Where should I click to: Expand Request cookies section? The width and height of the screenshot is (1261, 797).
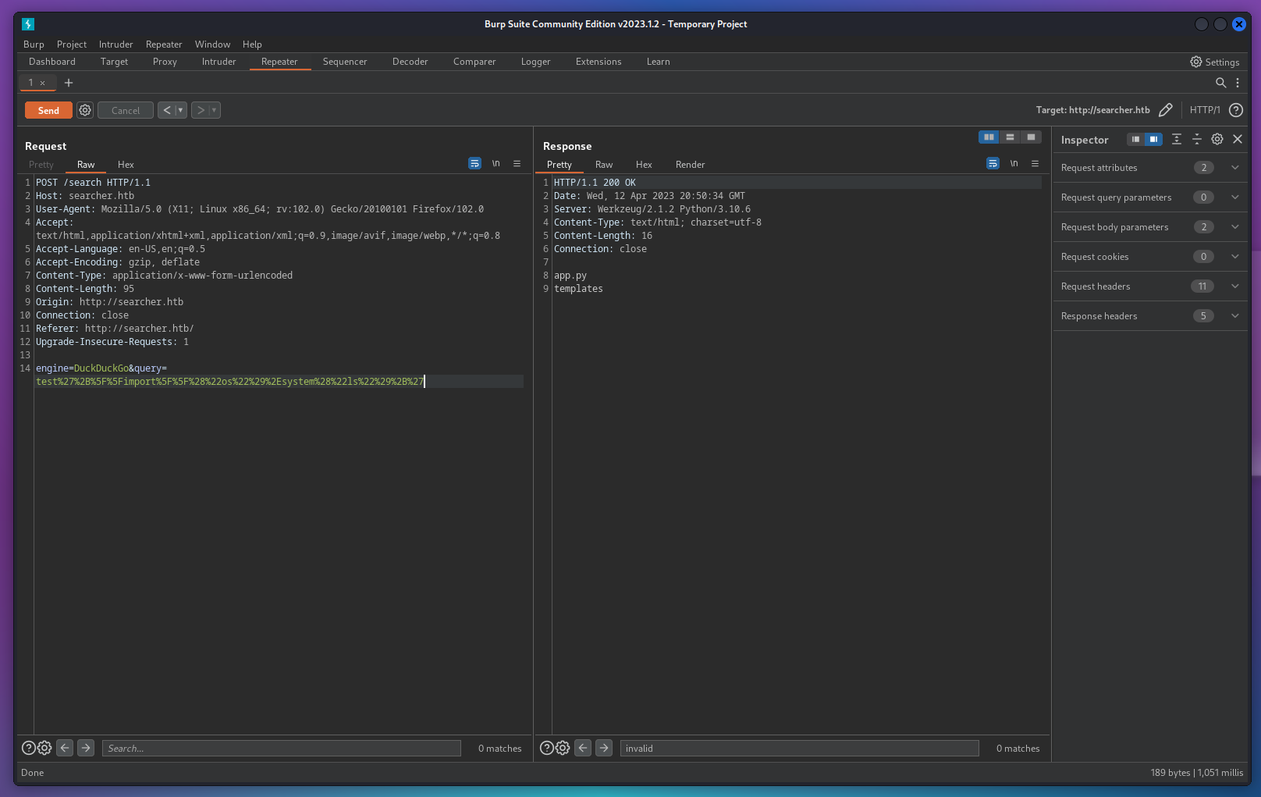[x=1149, y=257]
